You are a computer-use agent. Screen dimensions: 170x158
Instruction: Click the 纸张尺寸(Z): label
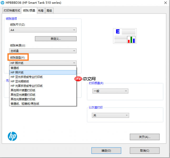pos(18,25)
